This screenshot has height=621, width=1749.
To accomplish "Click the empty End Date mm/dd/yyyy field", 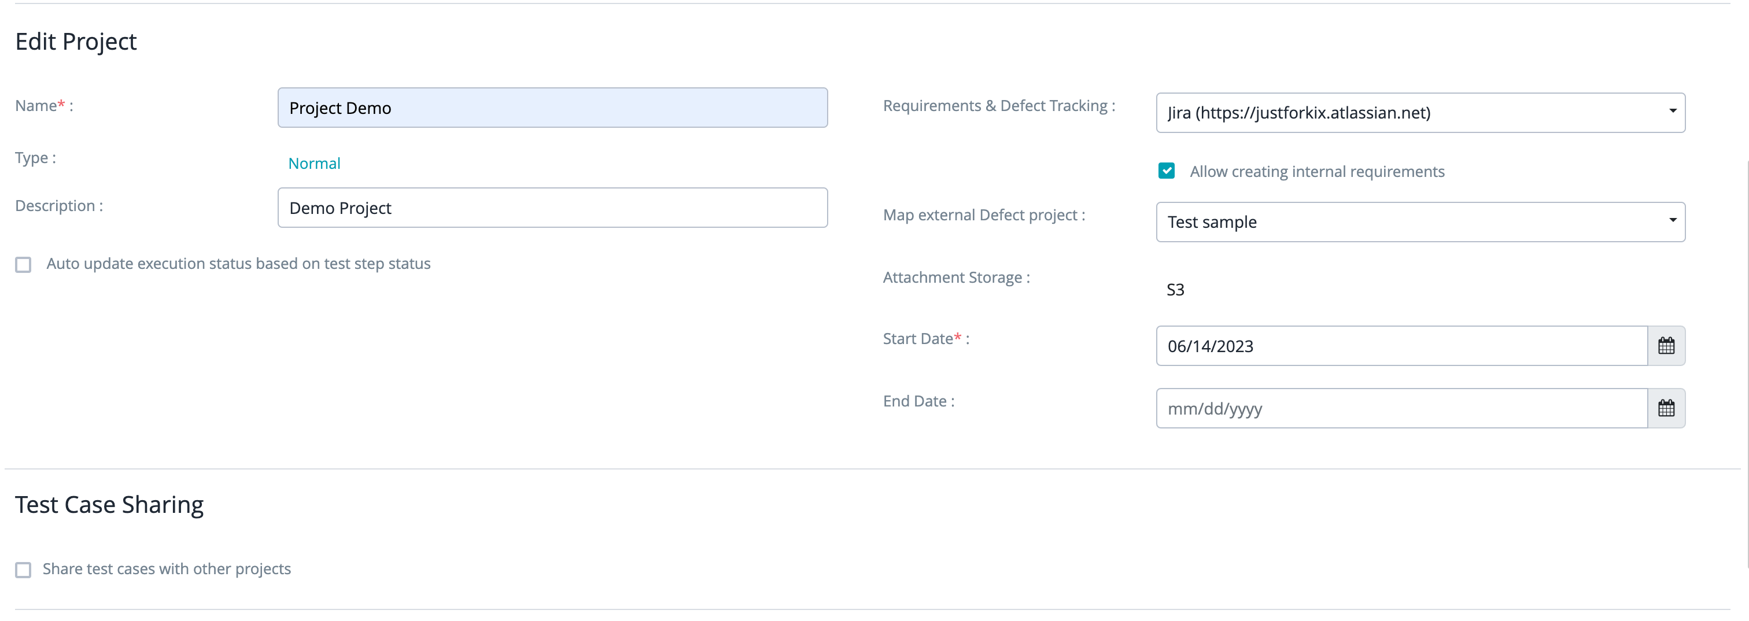I will pos(1401,409).
